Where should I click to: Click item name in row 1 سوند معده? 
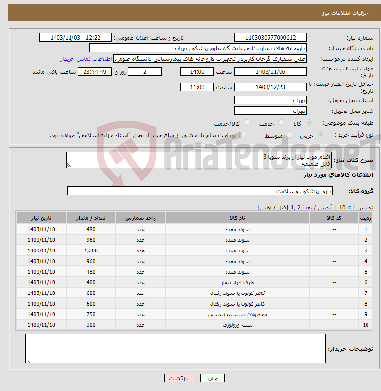coord(237,229)
